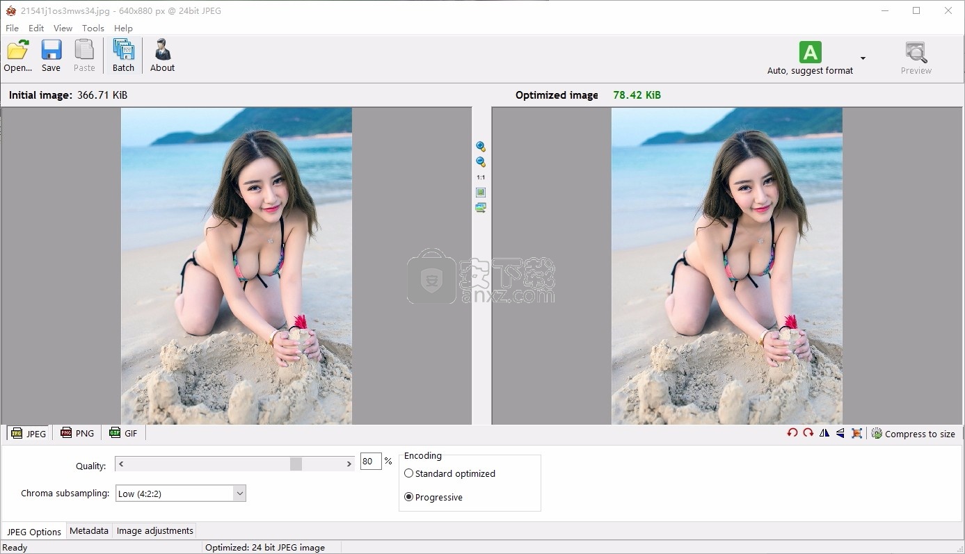
Task: Flip the image horizontally
Action: (x=824, y=433)
